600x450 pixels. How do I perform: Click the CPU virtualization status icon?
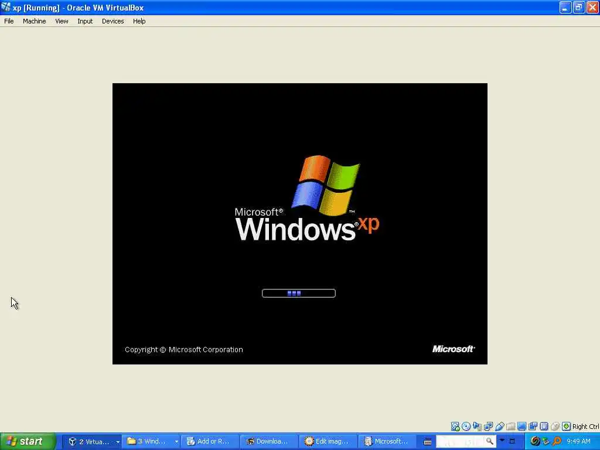point(544,427)
